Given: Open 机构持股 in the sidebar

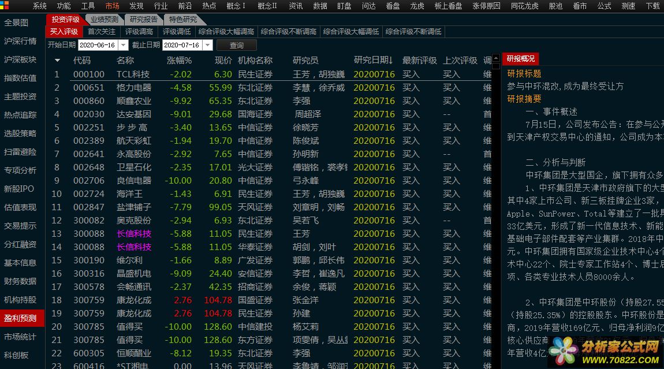Looking at the screenshot, I should [x=20, y=300].
